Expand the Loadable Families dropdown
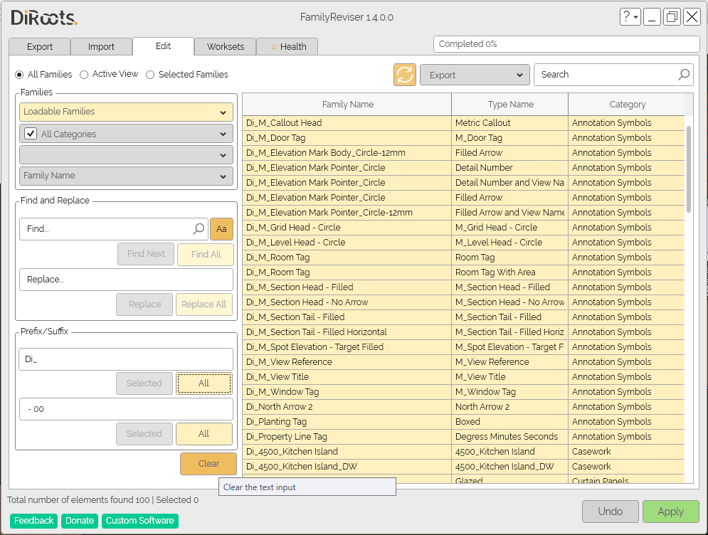708x535 pixels. point(126,112)
